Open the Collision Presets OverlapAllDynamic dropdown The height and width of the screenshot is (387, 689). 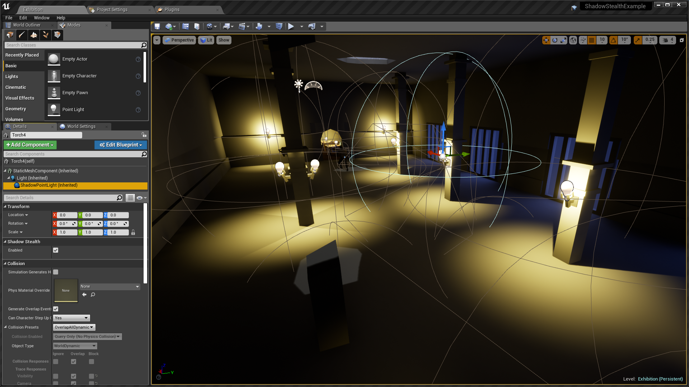coord(74,327)
